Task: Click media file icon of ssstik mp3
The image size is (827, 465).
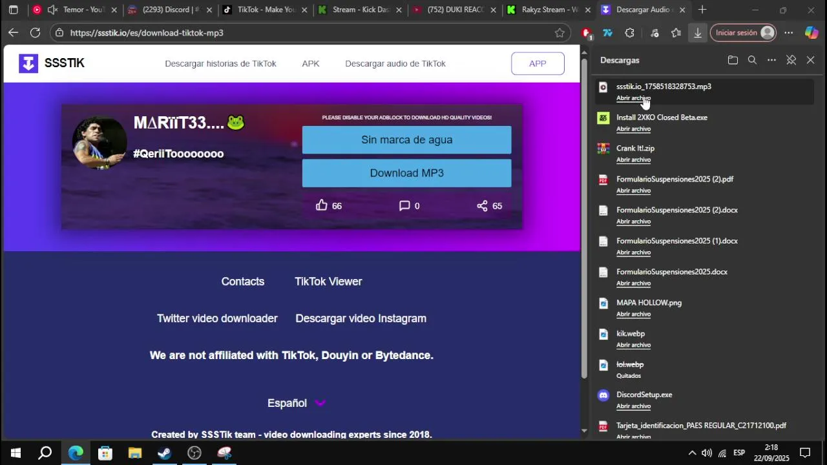Action: click(603, 87)
